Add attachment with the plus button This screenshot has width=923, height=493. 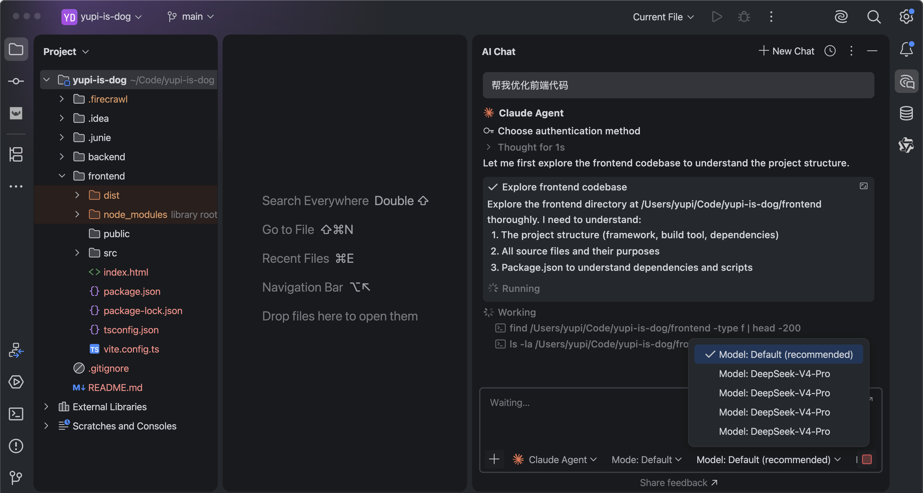point(494,459)
